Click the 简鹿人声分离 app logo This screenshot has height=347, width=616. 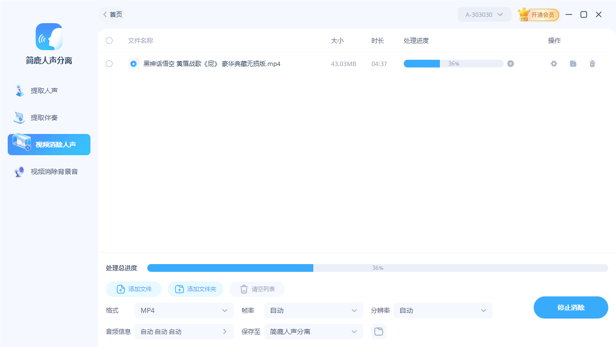(49, 37)
